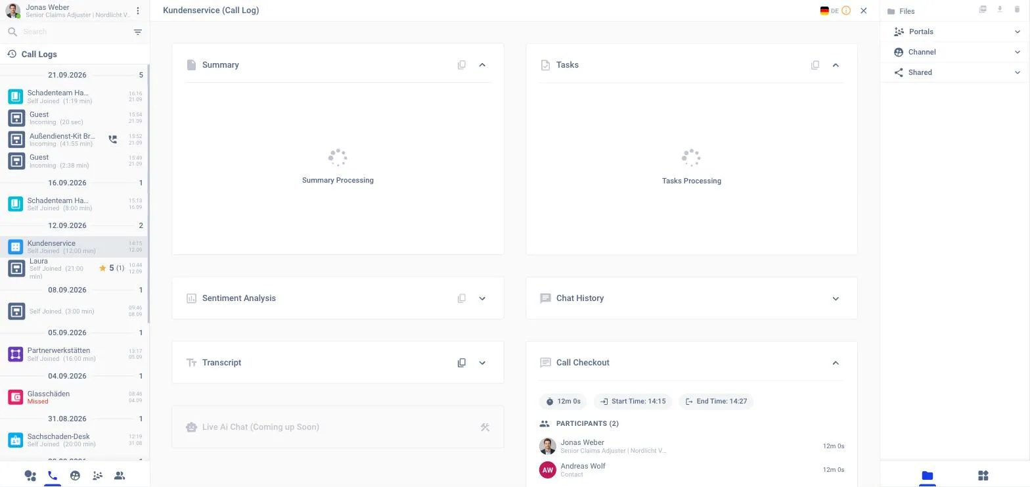
Task: Select the Partnerwerkstätten call log entry
Action: tap(74, 354)
